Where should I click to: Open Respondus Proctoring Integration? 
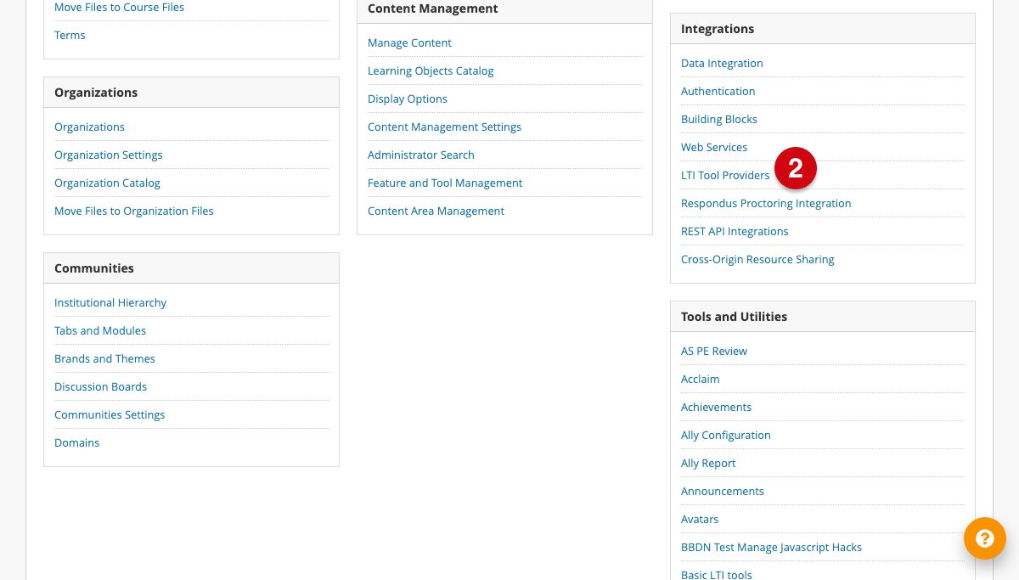coord(766,203)
